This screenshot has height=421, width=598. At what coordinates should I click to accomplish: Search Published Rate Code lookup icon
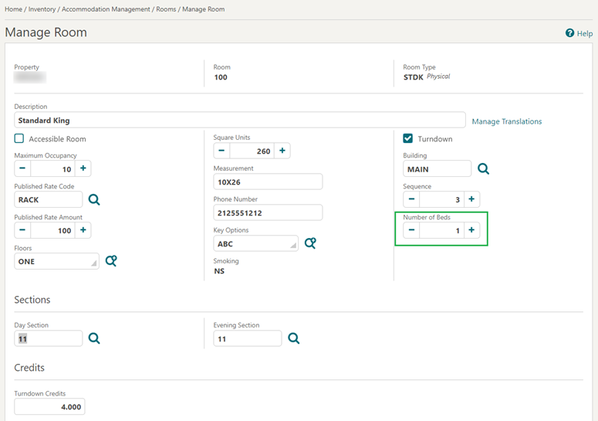point(94,199)
